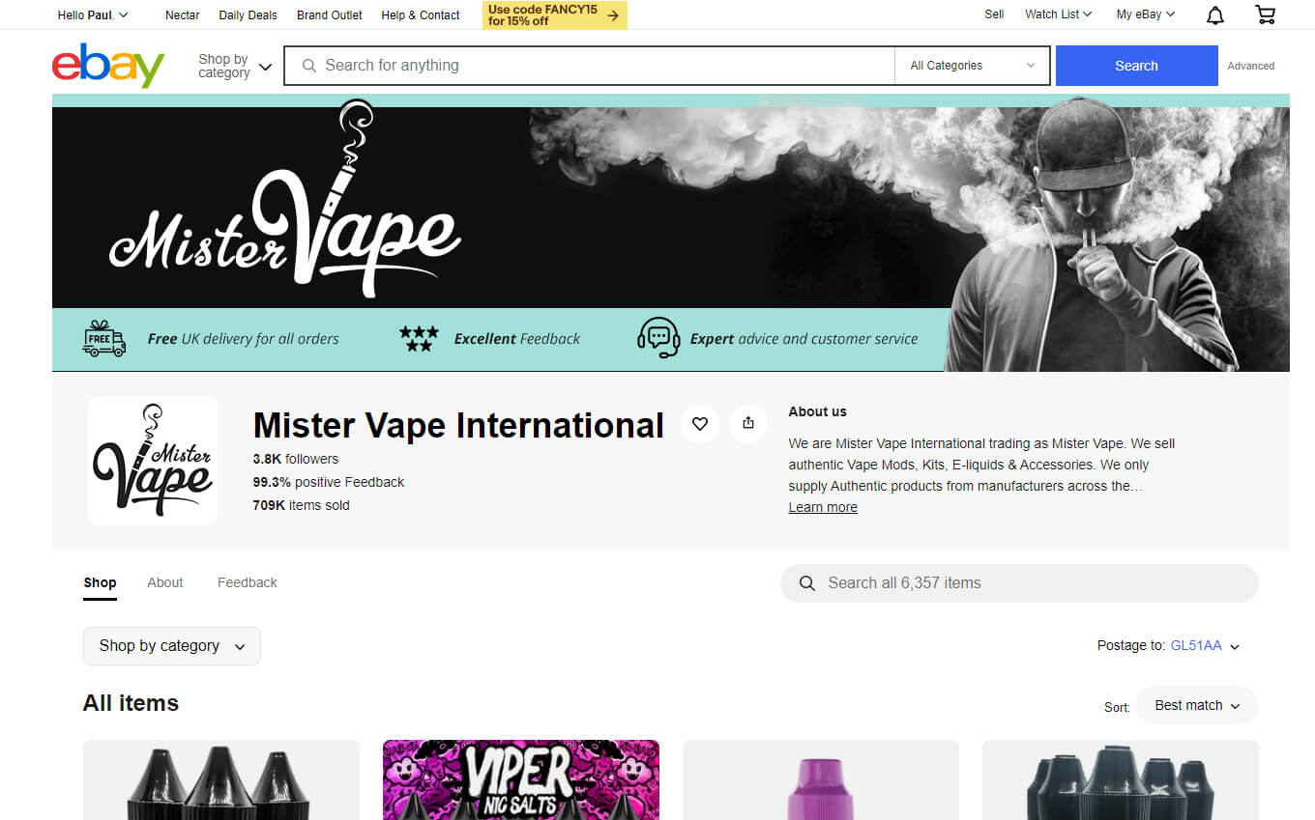1315x820 pixels.
Task: Click the arrow on the FANCY15 promo banner
Action: point(612,15)
